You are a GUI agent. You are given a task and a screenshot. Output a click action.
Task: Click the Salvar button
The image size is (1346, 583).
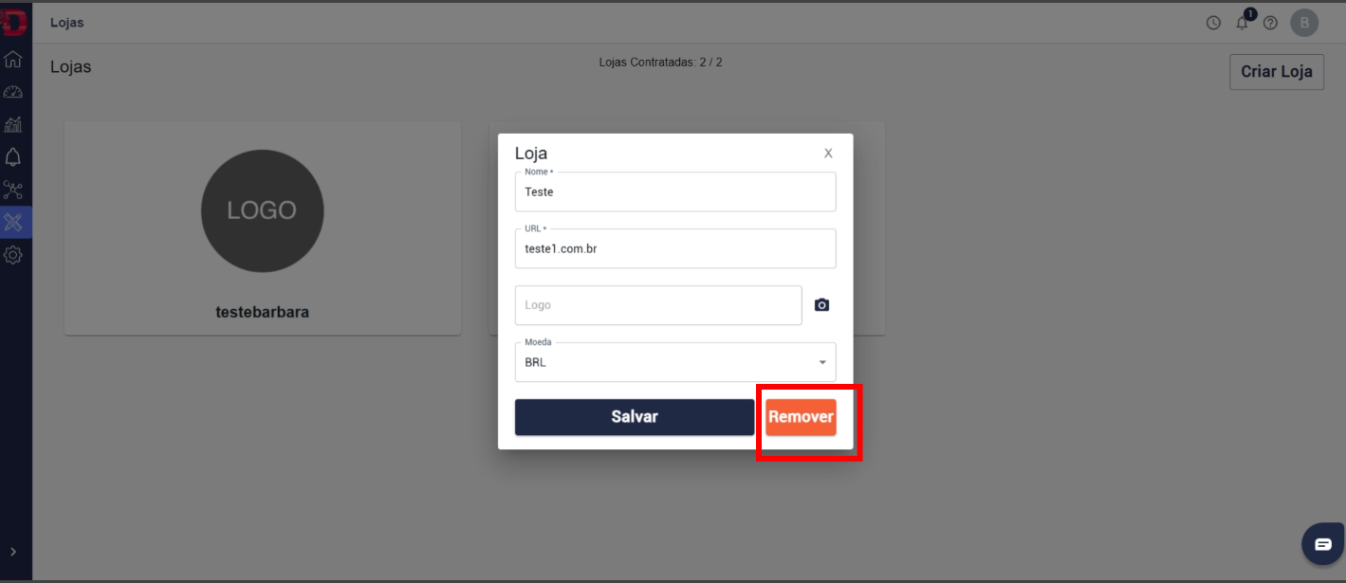[x=635, y=417]
